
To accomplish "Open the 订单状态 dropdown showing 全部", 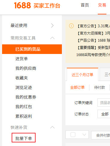I will point(104,114).
